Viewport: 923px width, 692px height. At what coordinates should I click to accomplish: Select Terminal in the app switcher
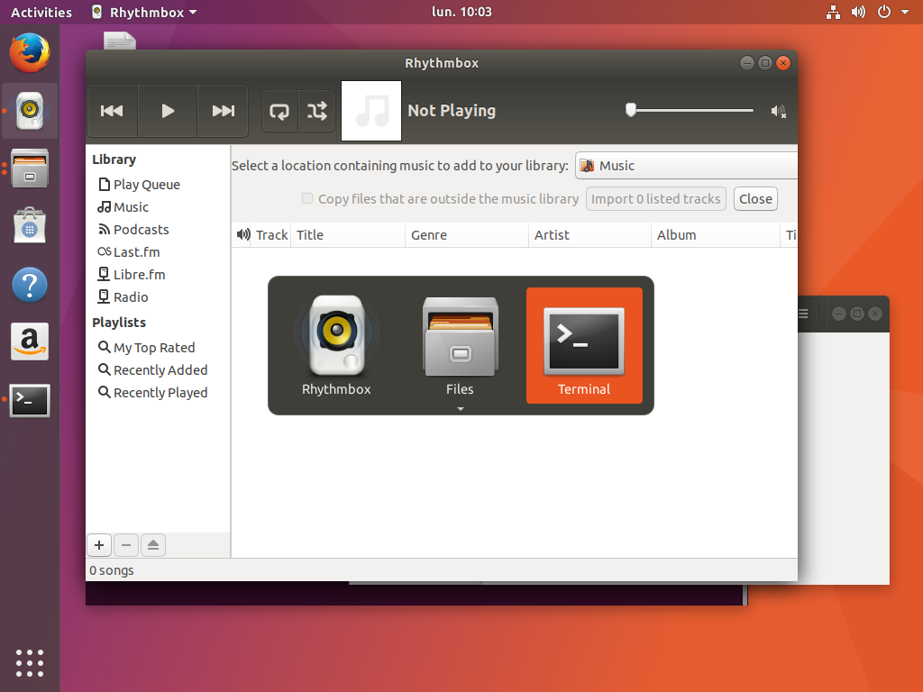584,345
